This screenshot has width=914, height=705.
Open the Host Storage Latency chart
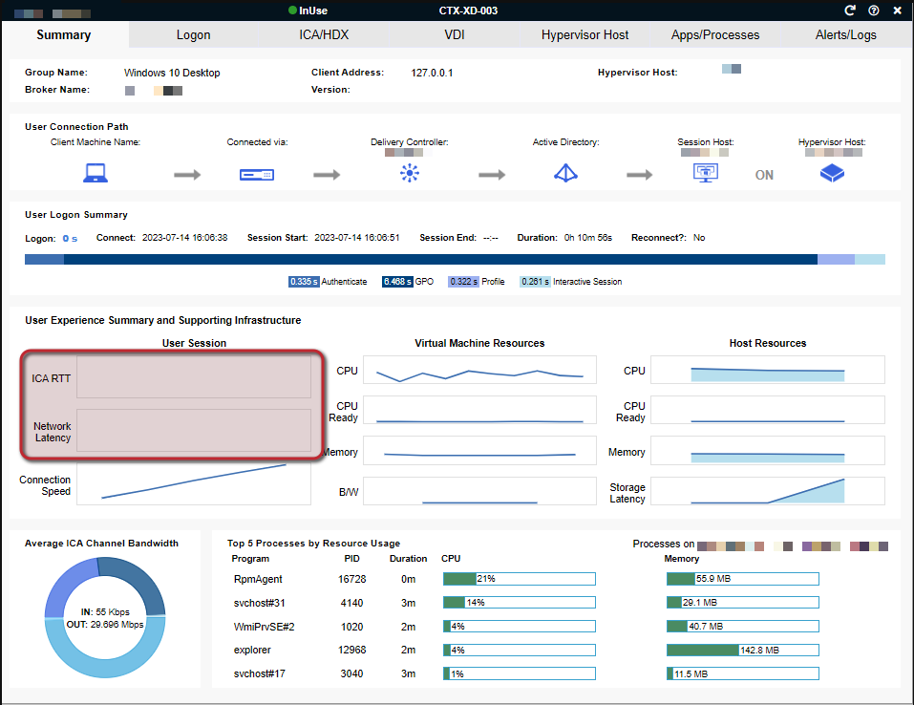(767, 491)
